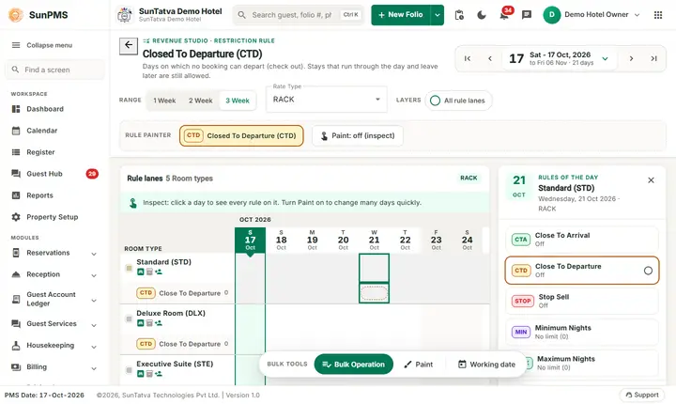Image resolution: width=676 pixels, height=404 pixels.
Task: Open notifications bell with 34 badge
Action: click(x=504, y=15)
